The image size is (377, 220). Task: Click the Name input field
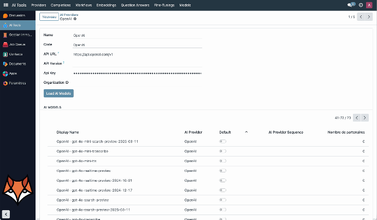point(138,36)
